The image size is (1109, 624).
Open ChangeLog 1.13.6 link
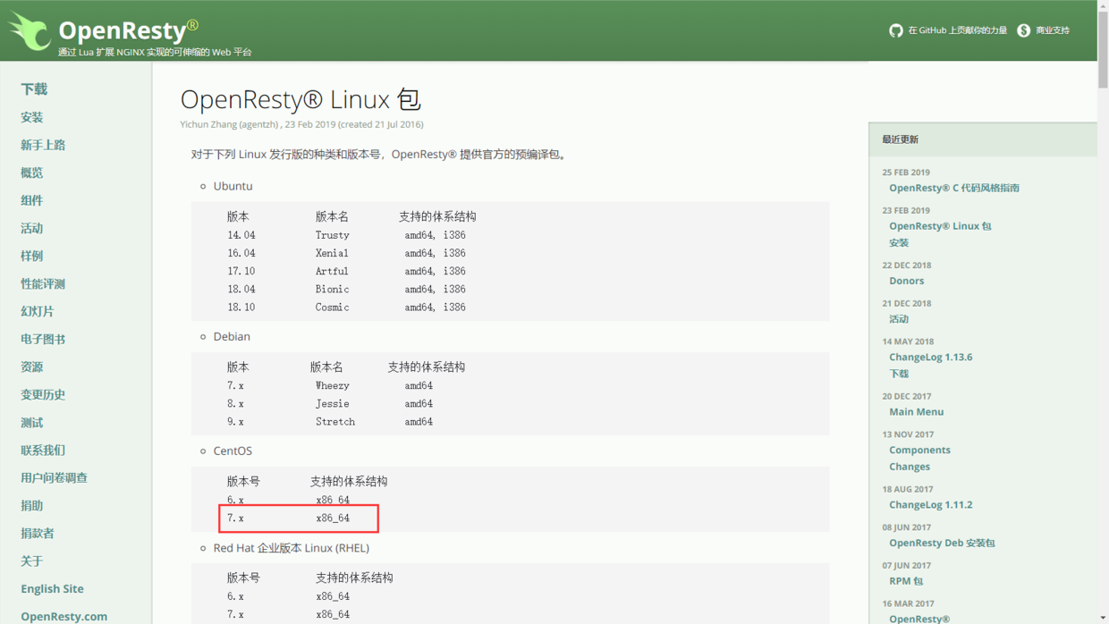click(x=930, y=357)
